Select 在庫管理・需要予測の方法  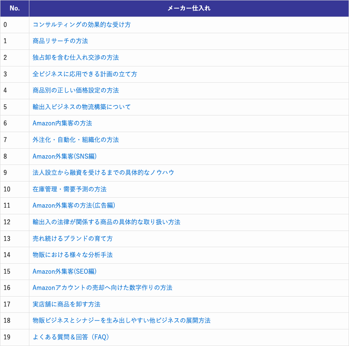[69, 189]
